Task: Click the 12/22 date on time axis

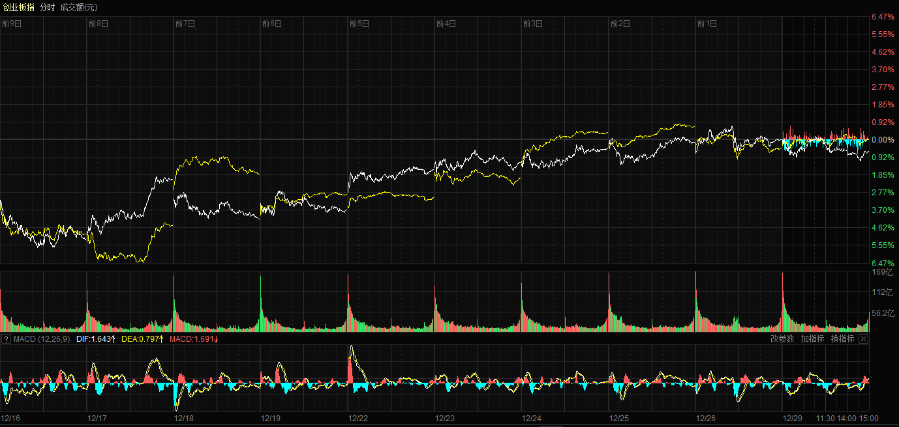Action: click(358, 419)
